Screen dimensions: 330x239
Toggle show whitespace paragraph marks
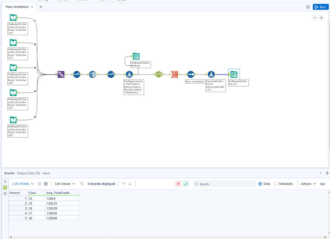tap(82, 184)
